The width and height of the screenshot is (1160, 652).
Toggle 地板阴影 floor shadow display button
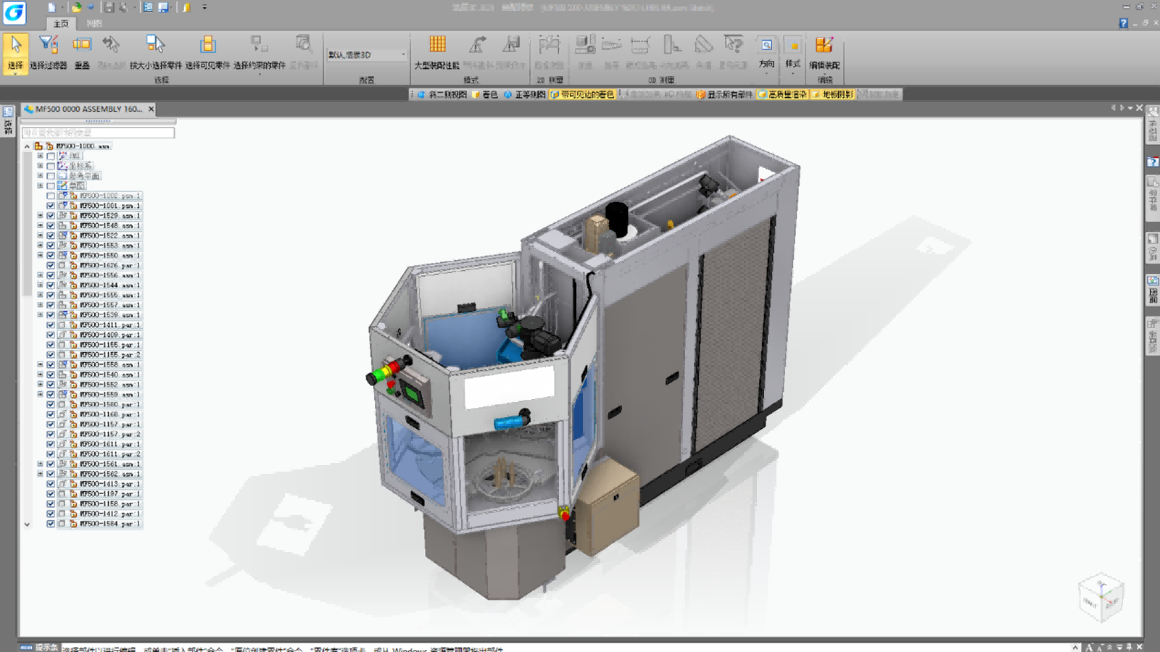click(x=834, y=94)
